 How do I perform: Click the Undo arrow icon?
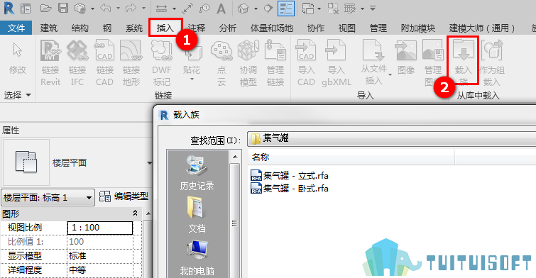(106, 9)
